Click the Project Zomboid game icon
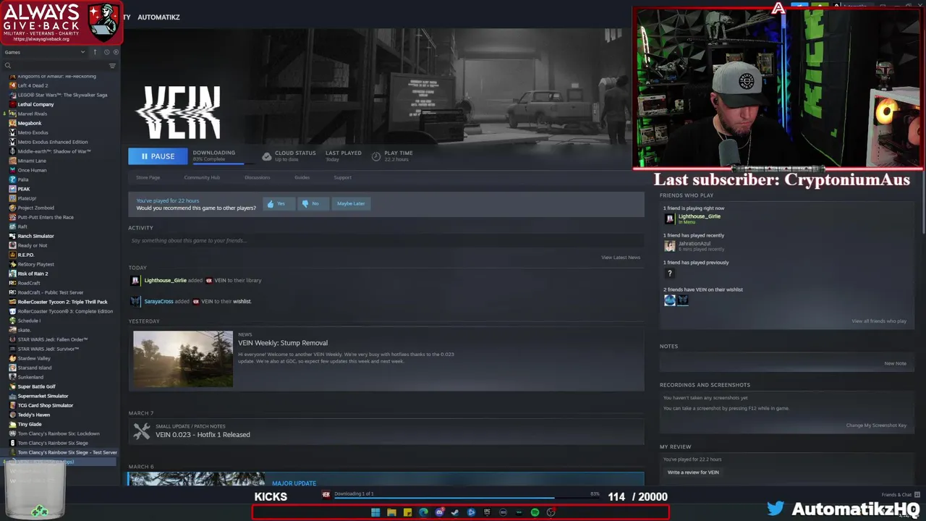The image size is (926, 521). (12, 208)
